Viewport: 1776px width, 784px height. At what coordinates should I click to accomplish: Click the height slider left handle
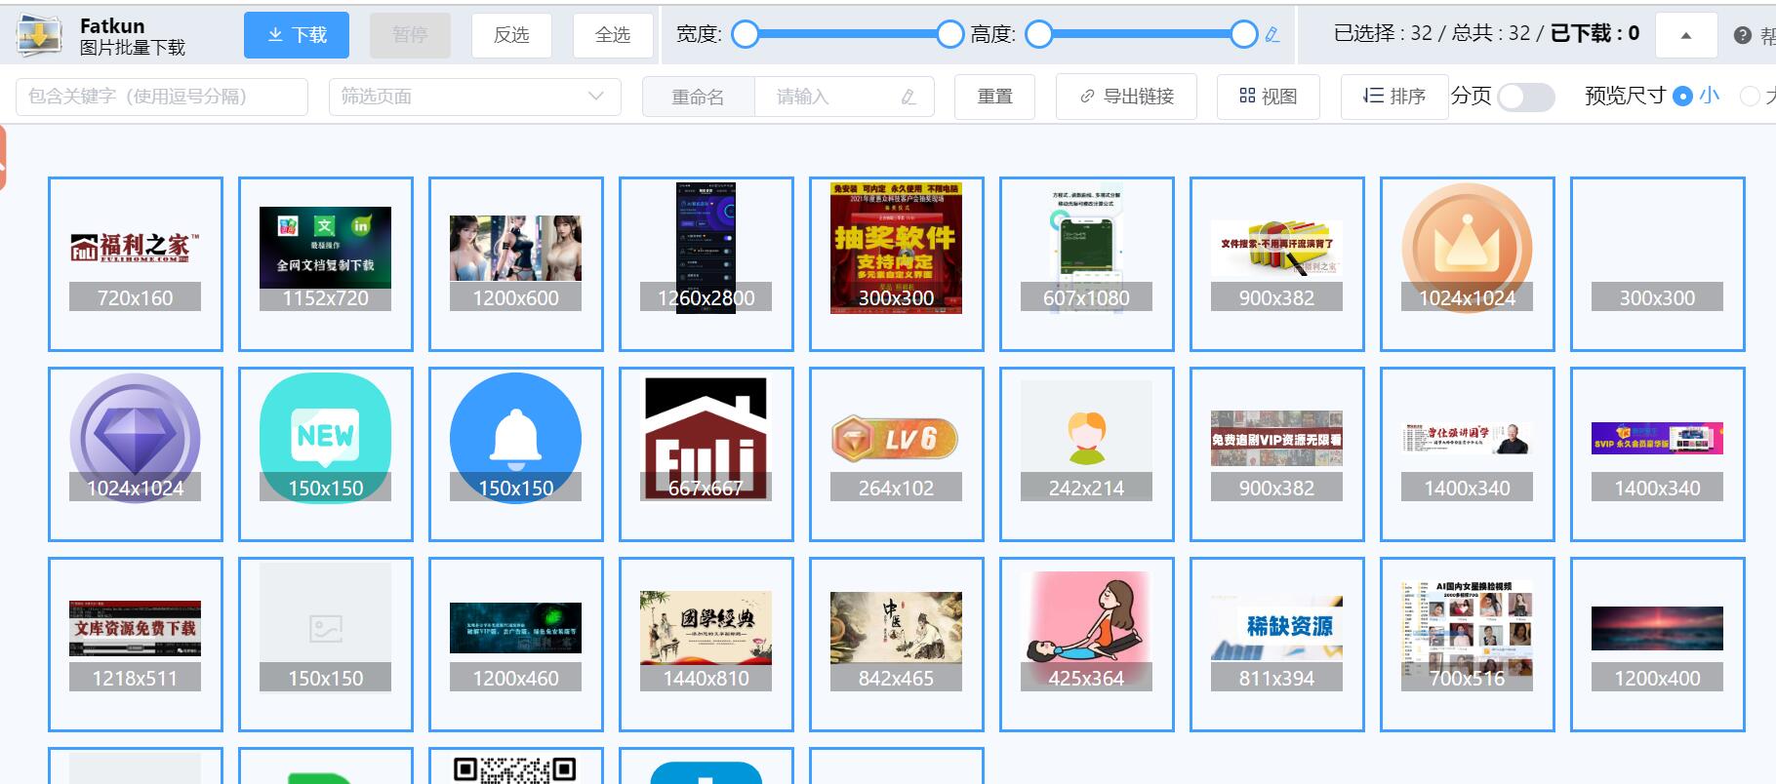(x=1039, y=35)
